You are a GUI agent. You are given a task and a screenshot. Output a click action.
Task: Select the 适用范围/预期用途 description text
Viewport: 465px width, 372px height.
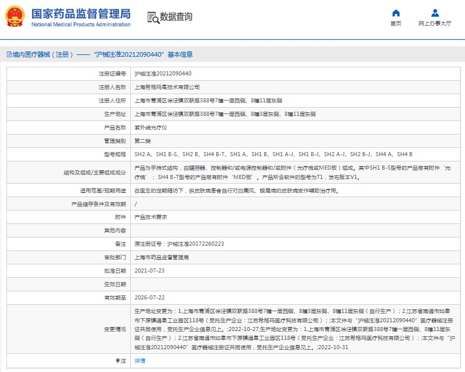[237, 191]
